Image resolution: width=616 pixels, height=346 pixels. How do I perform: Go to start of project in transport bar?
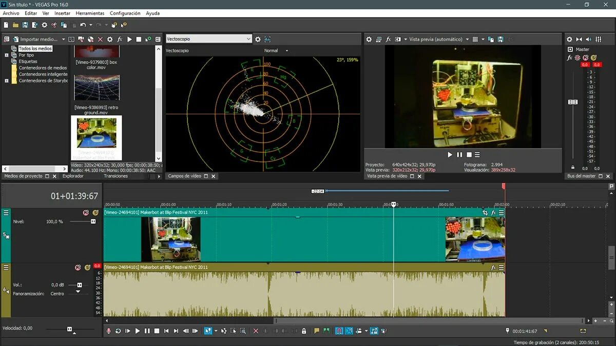coord(166,331)
